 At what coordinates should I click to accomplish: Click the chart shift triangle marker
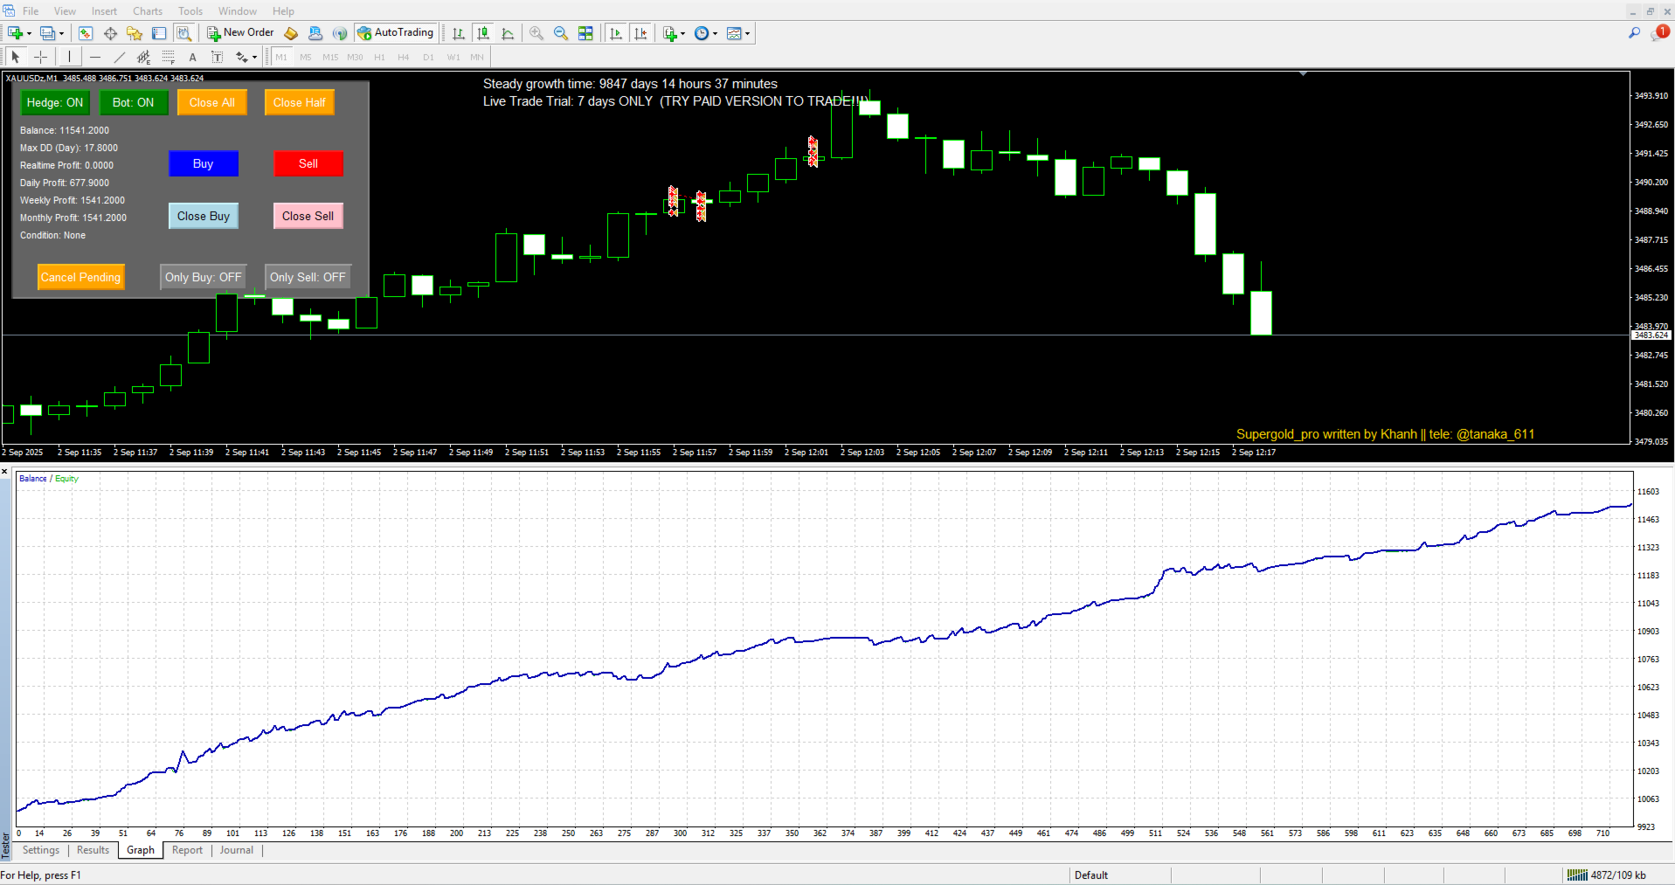click(1303, 74)
